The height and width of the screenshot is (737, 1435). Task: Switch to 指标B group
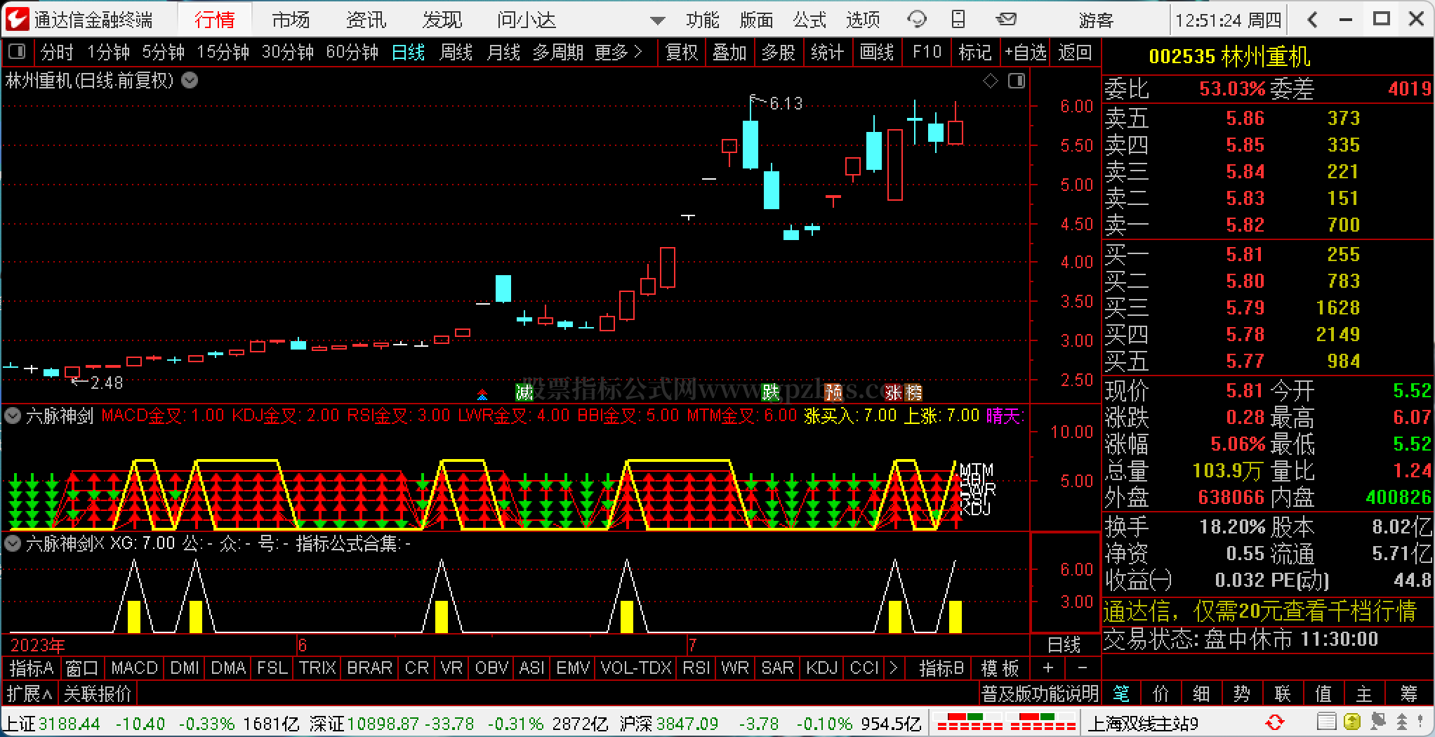(941, 668)
